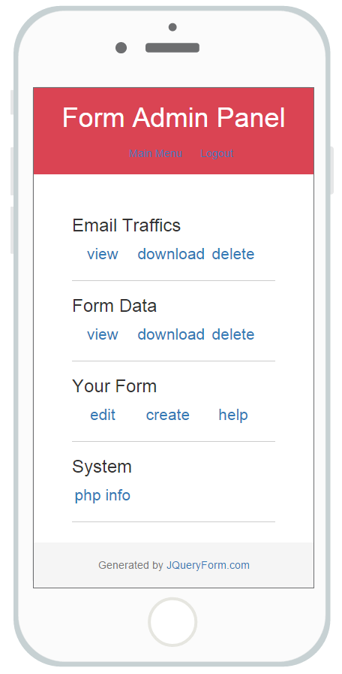Click the Form Admin Panel title
Viewport: 342px width, 674px height.
pyautogui.click(x=174, y=117)
